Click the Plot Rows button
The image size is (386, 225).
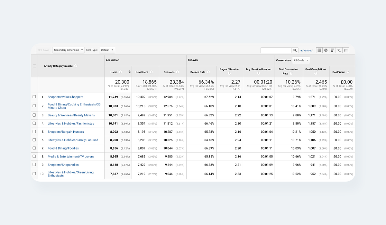click(x=43, y=50)
